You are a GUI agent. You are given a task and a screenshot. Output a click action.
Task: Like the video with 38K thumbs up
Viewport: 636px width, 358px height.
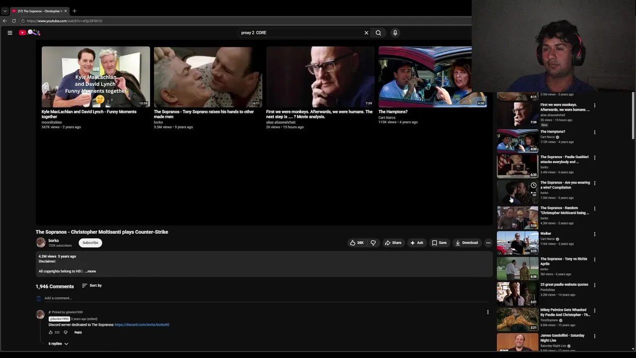[x=357, y=243]
